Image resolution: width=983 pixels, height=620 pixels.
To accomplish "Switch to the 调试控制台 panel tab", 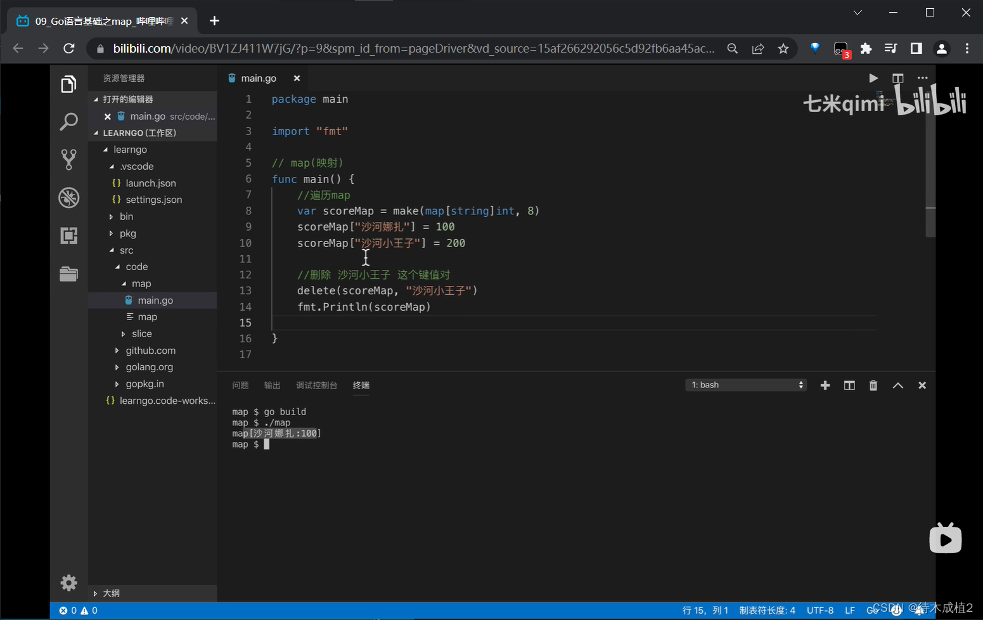I will [x=316, y=385].
